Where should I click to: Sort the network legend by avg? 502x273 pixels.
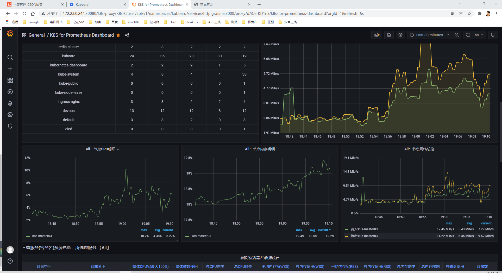point(469,224)
